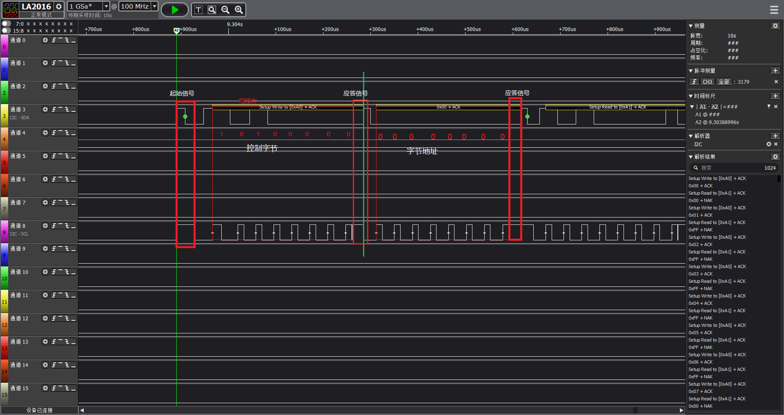Click the marker pin icon for A1-A2
Image resolution: width=784 pixels, height=415 pixels.
769,107
